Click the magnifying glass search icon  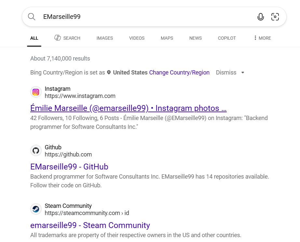32,17
